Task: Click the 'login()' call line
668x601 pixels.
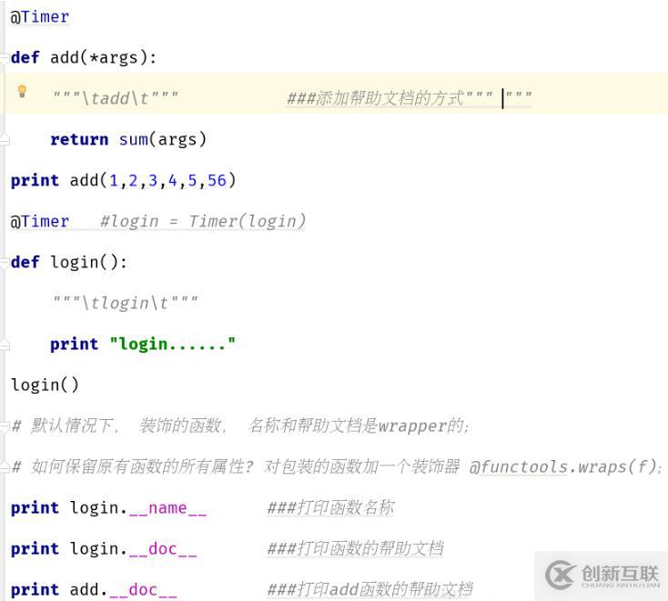Action: coord(45,385)
